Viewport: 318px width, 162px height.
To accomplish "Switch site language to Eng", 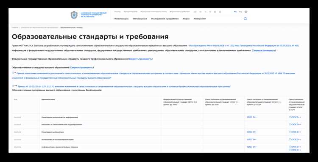I will click(x=240, y=12).
